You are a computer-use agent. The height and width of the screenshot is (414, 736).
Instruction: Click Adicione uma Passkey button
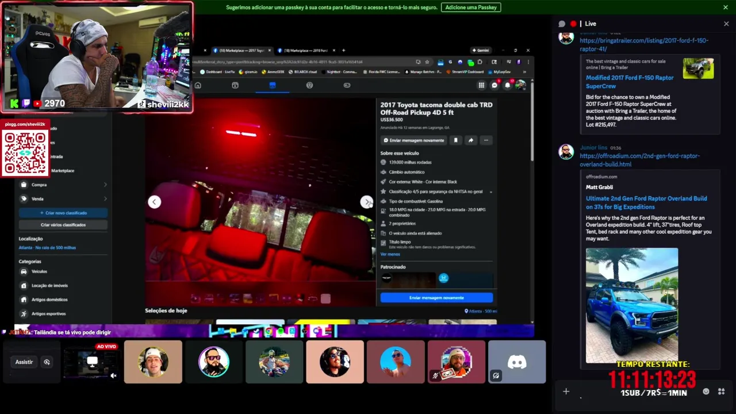click(x=471, y=7)
